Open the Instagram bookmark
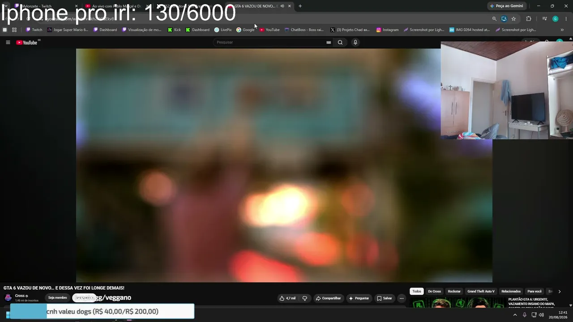The width and height of the screenshot is (573, 322). point(387,30)
